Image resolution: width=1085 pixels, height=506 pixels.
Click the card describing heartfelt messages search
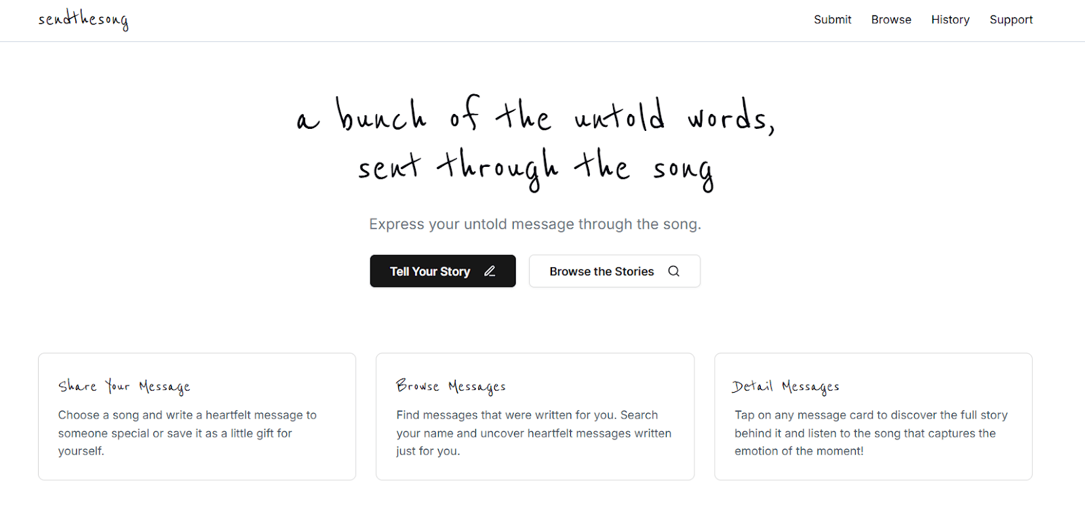[x=535, y=433]
